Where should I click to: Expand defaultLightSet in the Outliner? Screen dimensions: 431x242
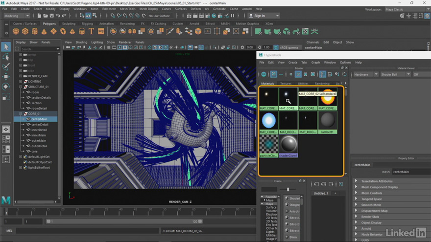pyautogui.click(x=21, y=156)
